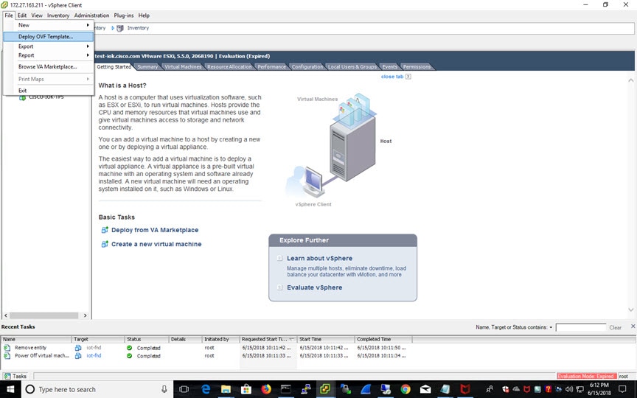Image resolution: width=637 pixels, height=398 pixels.
Task: Click the Evaluate vSphere page icon
Action: coord(279,287)
